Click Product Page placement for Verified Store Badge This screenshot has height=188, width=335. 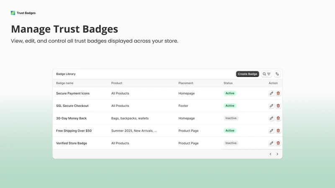(x=188, y=143)
